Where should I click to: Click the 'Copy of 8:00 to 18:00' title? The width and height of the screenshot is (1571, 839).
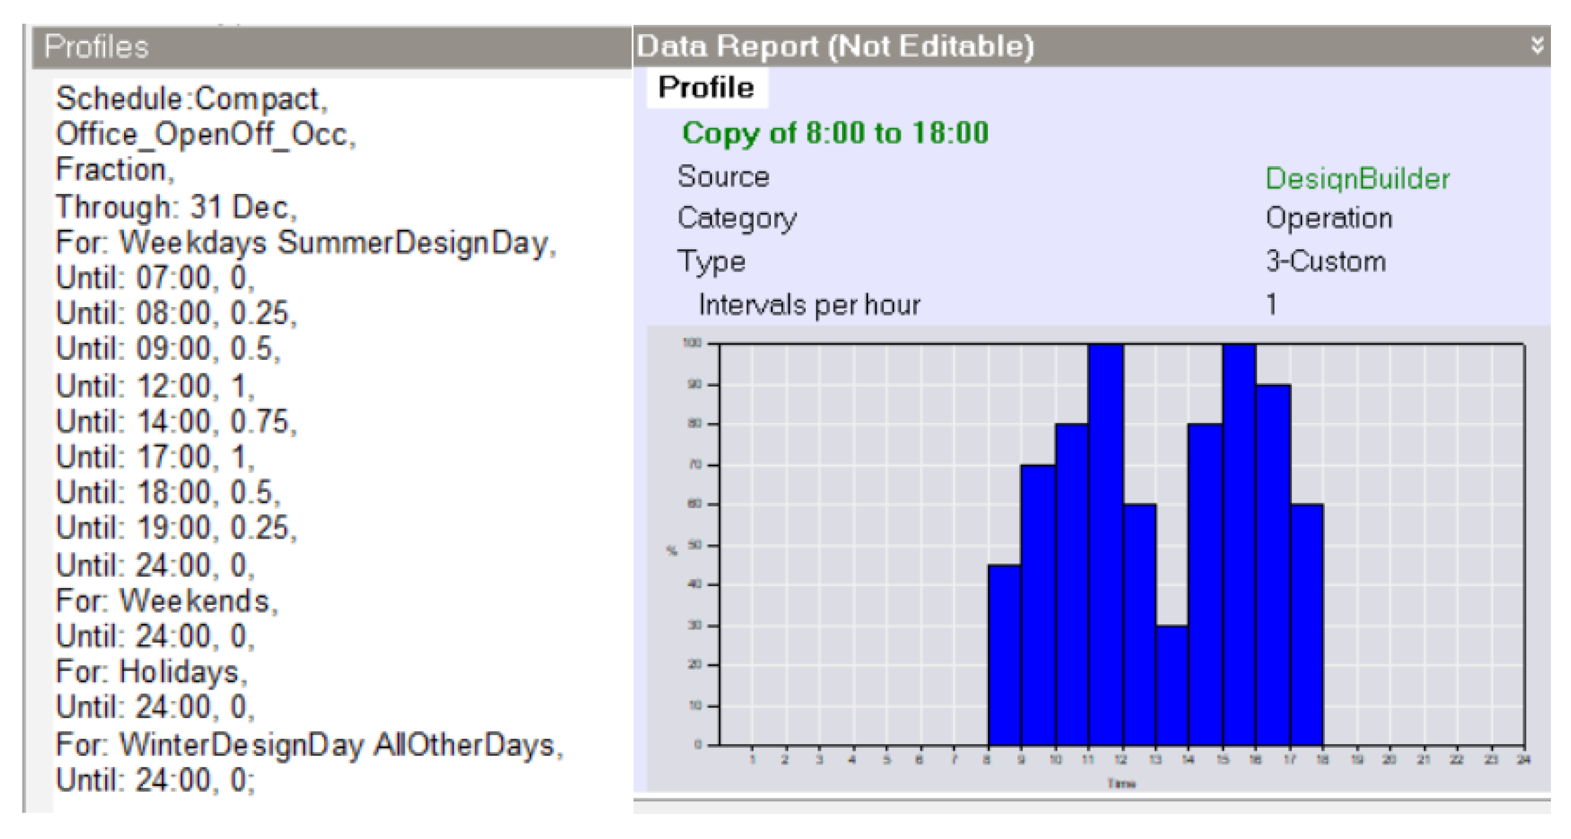835,133
